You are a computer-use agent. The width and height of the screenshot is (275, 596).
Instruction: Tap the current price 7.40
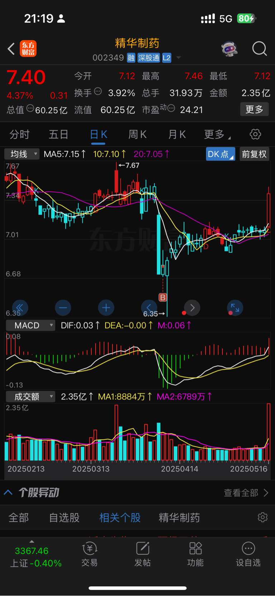pos(26,77)
